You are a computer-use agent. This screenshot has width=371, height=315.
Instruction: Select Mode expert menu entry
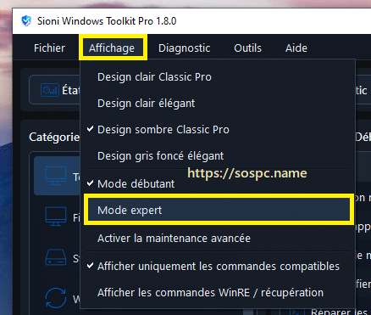tap(219, 210)
